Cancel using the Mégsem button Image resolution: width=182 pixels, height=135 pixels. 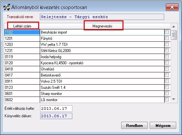163,125
